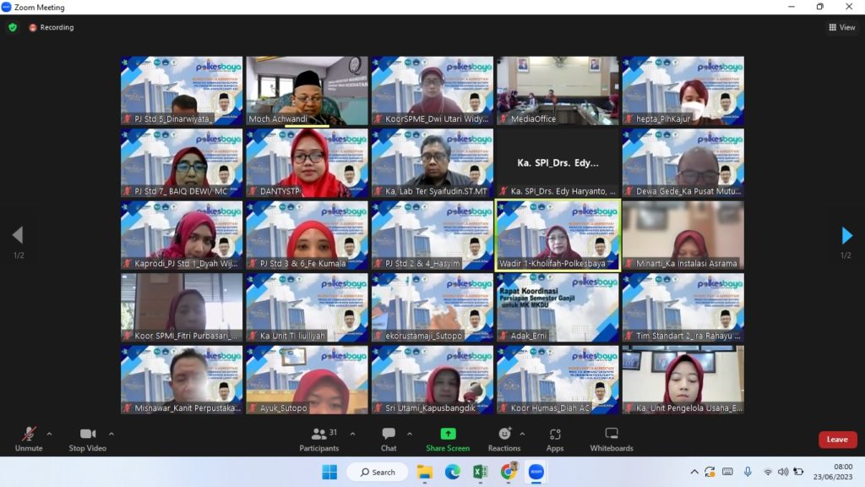Select Ka. SPI_Drs. Edy Haryanto tile
This screenshot has width=865, height=487.
[558, 163]
